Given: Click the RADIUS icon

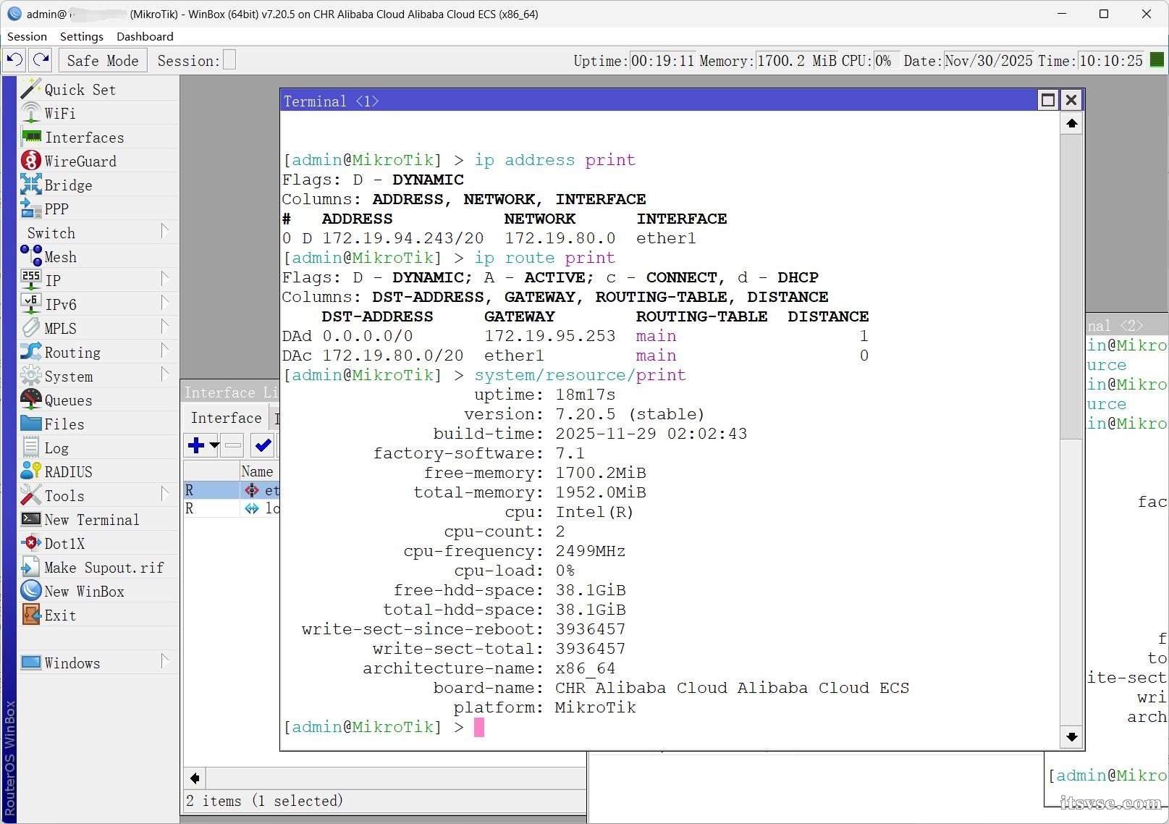Looking at the screenshot, I should (30, 471).
